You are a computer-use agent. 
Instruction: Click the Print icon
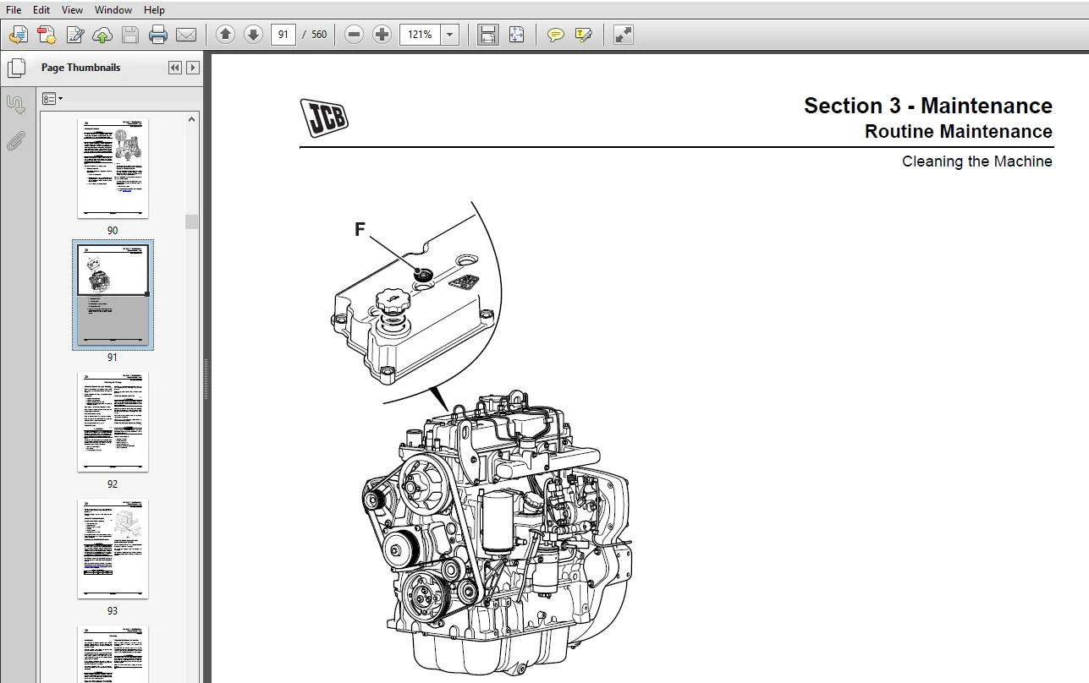pyautogui.click(x=158, y=35)
